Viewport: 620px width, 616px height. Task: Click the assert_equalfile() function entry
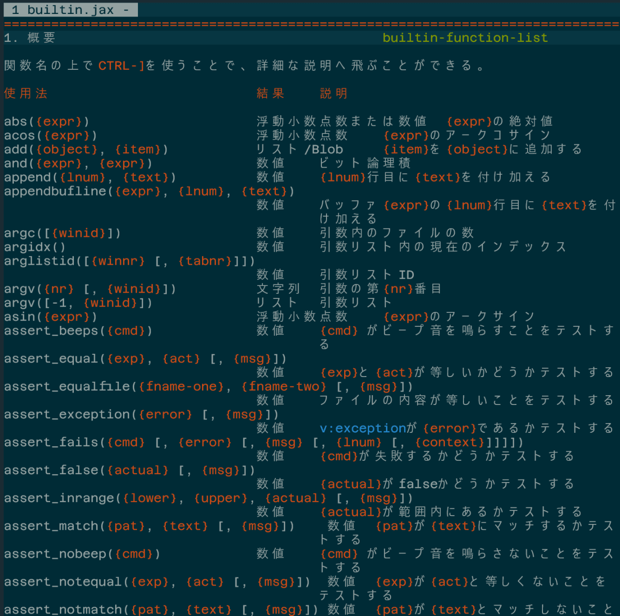point(209,387)
